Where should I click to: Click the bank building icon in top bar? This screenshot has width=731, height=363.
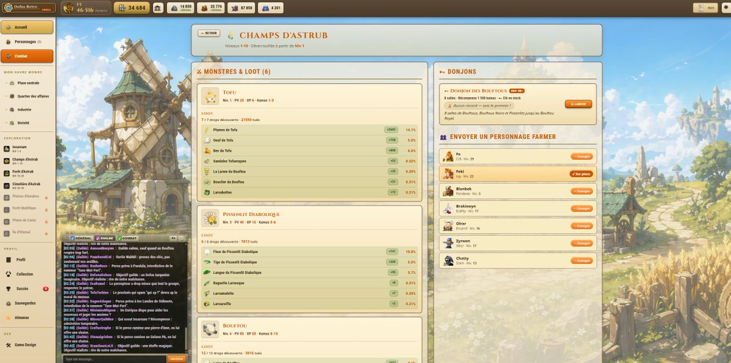coord(158,8)
